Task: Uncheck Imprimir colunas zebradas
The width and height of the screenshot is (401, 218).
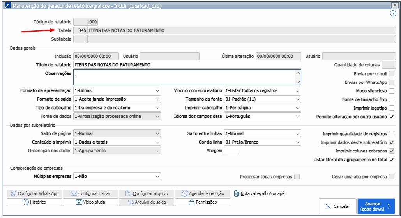Action: (x=392, y=151)
